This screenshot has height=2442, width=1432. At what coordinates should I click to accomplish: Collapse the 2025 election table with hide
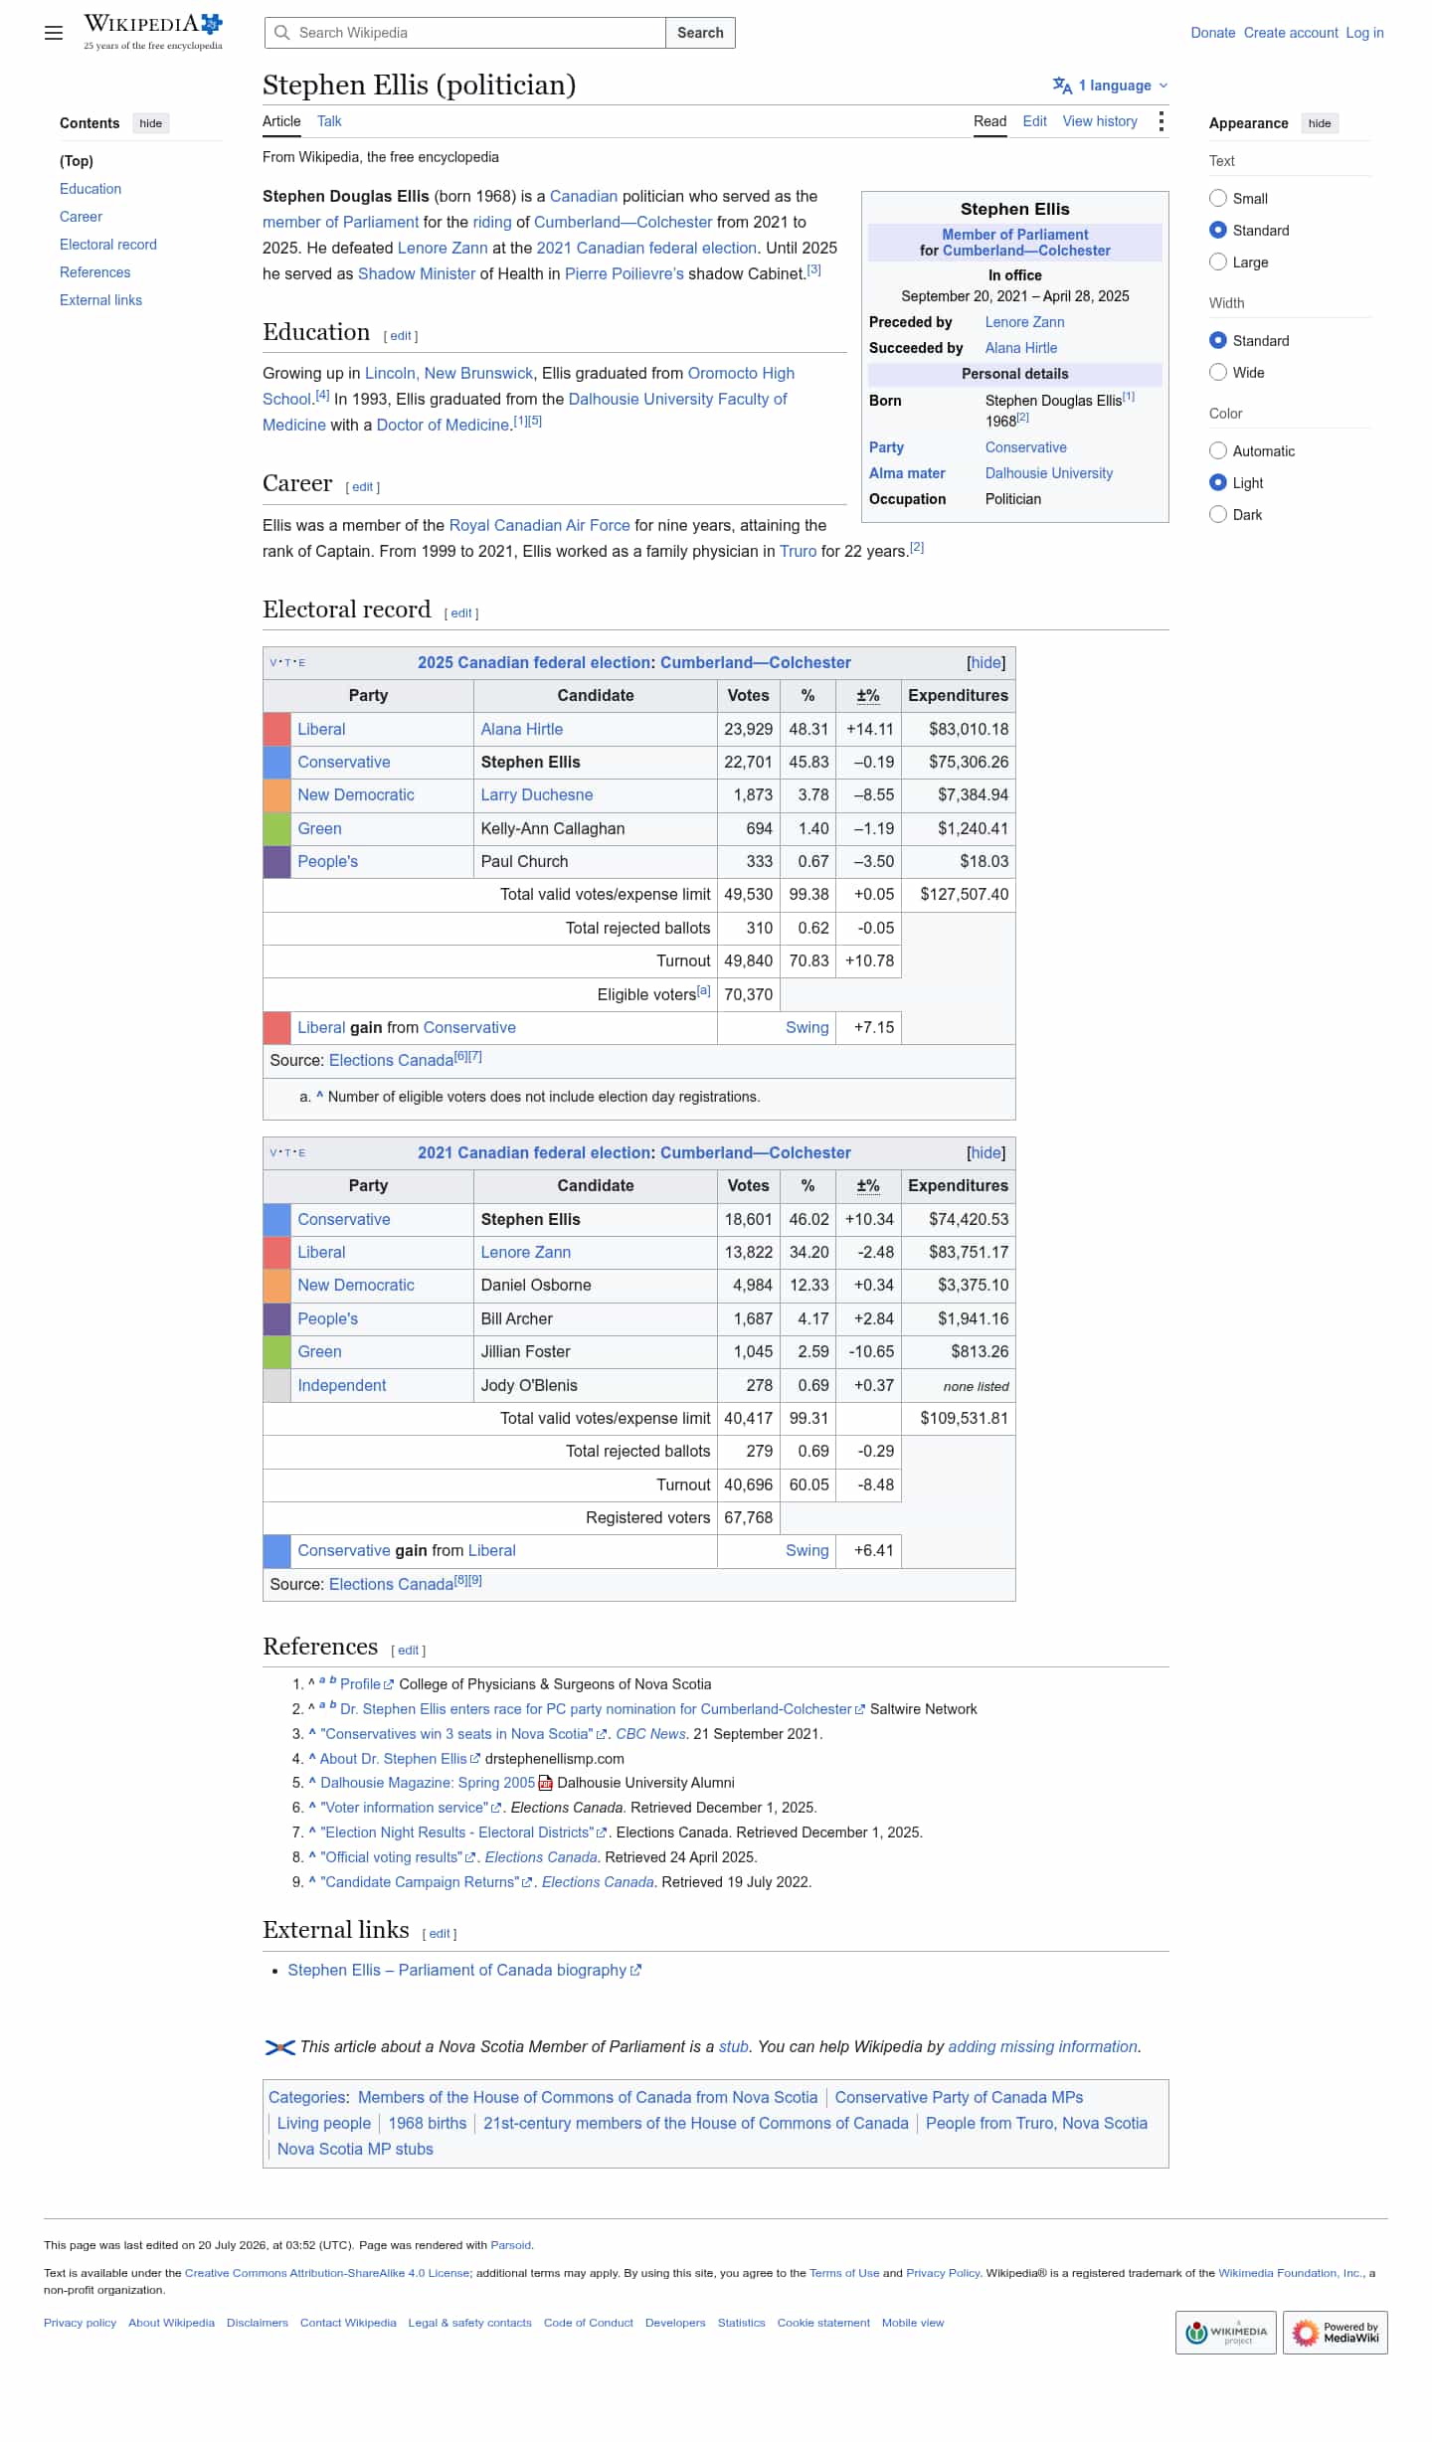(985, 663)
